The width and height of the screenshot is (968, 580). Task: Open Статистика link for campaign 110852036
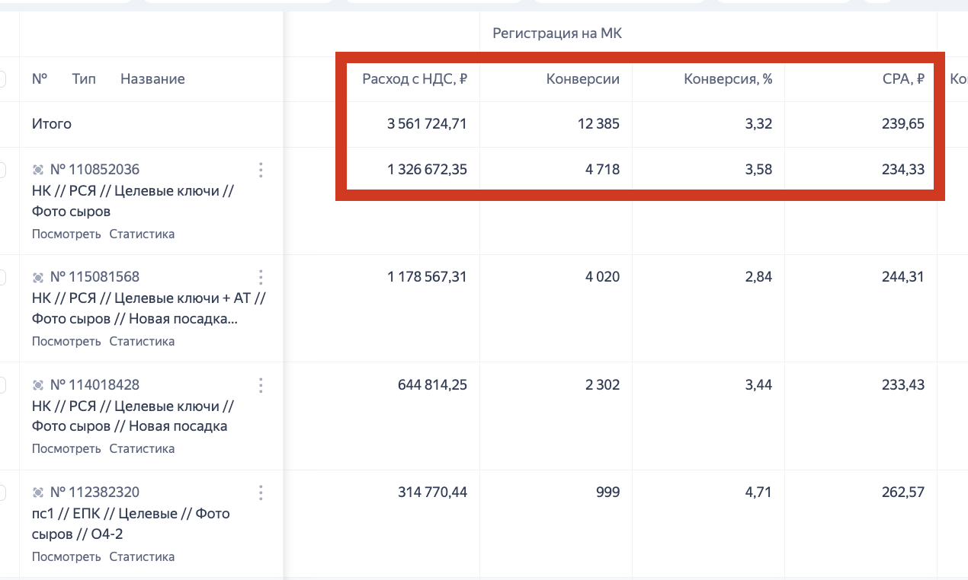(x=142, y=234)
